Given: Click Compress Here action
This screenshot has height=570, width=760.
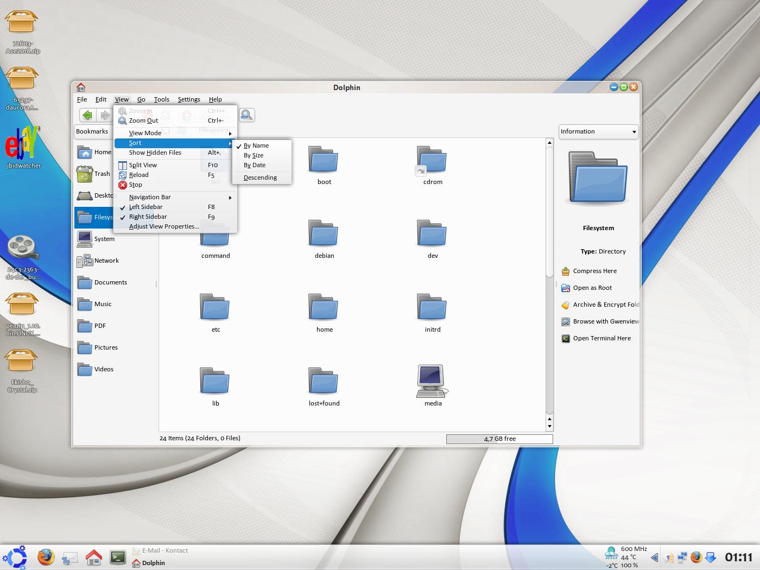Looking at the screenshot, I should [589, 271].
